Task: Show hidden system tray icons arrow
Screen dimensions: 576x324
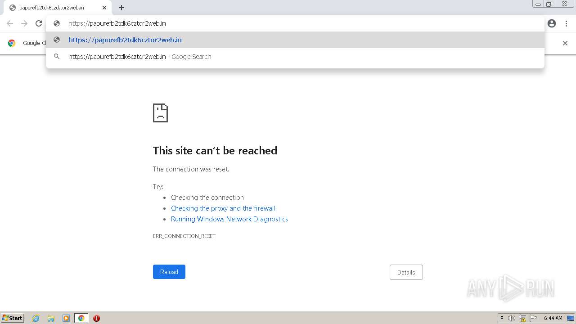Action: pos(502,318)
